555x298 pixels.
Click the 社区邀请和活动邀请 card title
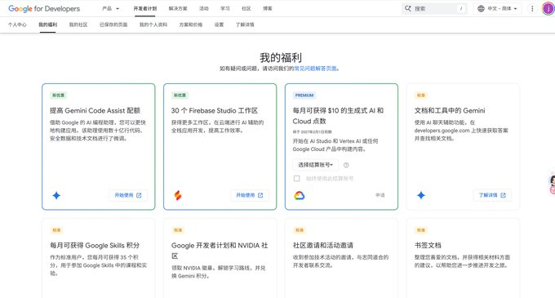[323, 246]
